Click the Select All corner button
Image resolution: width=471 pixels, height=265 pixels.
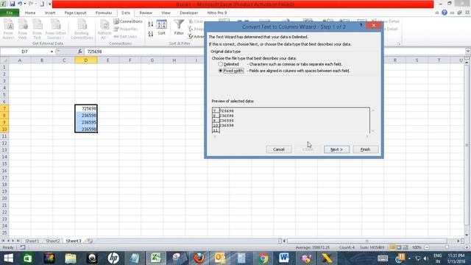pos(4,60)
